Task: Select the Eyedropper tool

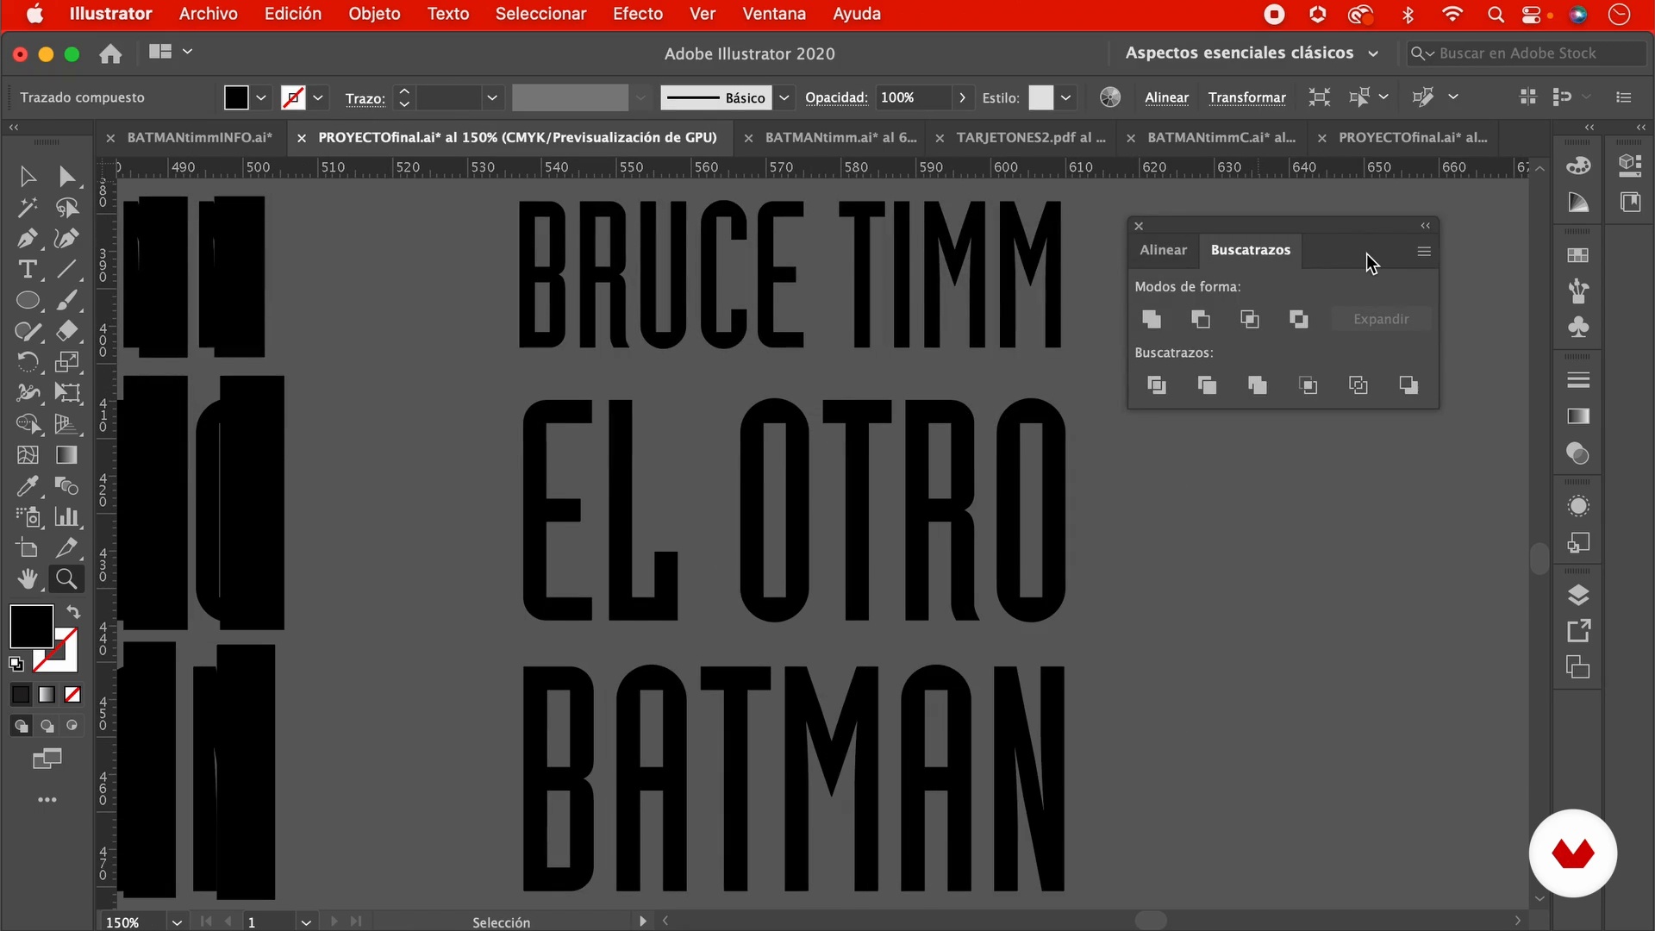Action: (x=28, y=486)
